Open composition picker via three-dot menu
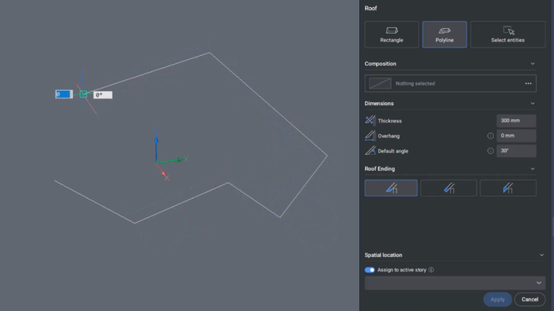 click(528, 84)
